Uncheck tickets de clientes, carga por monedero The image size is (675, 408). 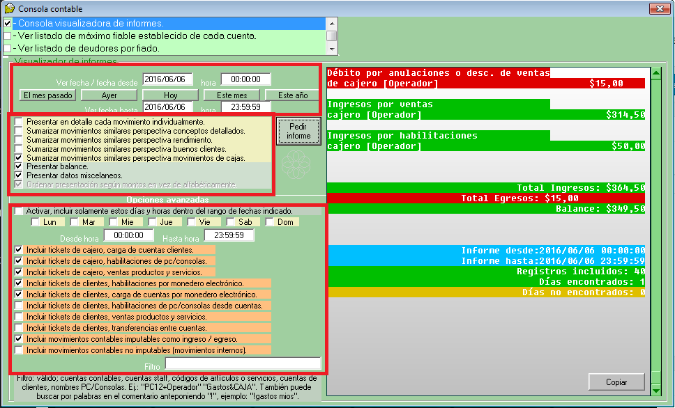point(19,295)
